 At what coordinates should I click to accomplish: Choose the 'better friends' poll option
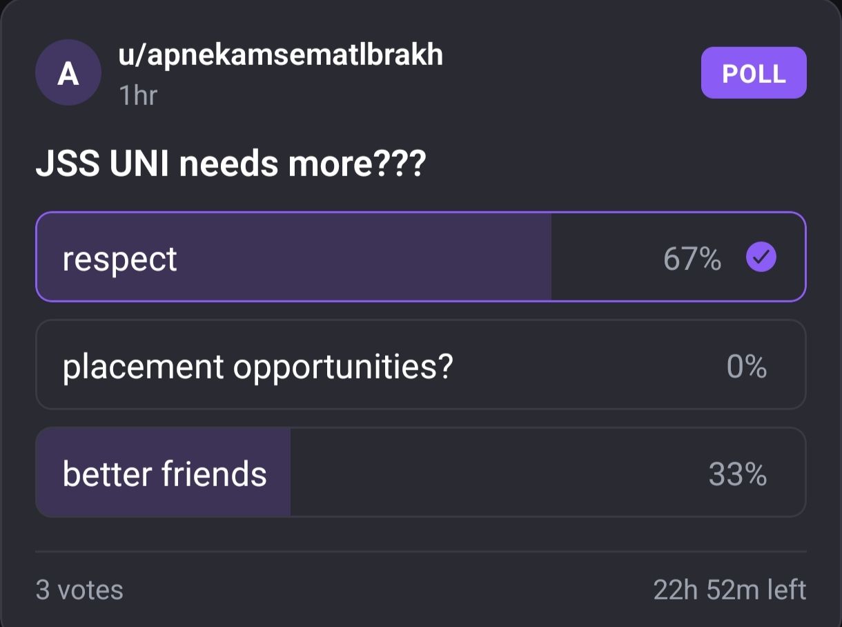coord(164,474)
